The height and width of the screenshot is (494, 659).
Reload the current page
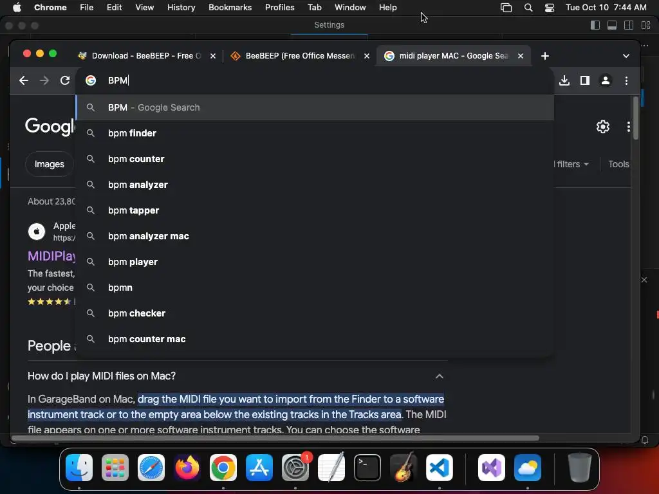[x=65, y=80]
